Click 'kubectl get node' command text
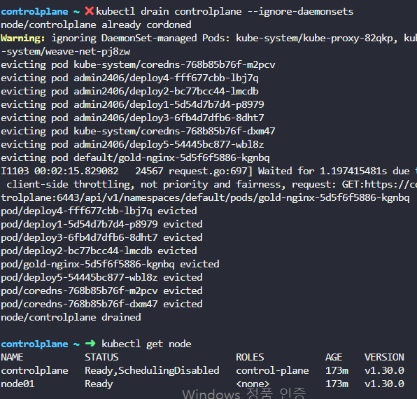 coord(146,344)
